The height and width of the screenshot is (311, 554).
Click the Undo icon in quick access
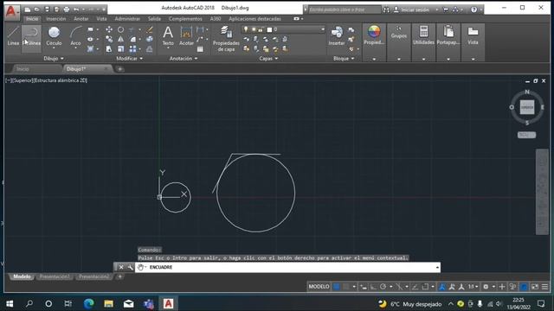click(76, 10)
